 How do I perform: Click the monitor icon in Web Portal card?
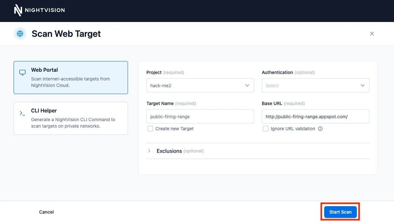[23, 72]
